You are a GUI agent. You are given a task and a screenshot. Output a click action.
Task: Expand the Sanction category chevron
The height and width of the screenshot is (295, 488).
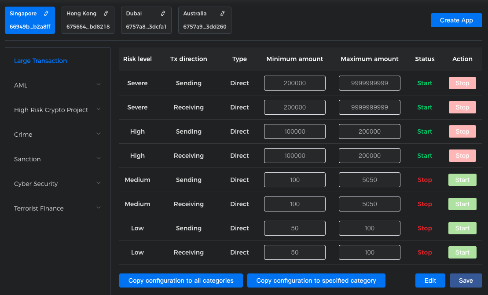[x=98, y=158]
